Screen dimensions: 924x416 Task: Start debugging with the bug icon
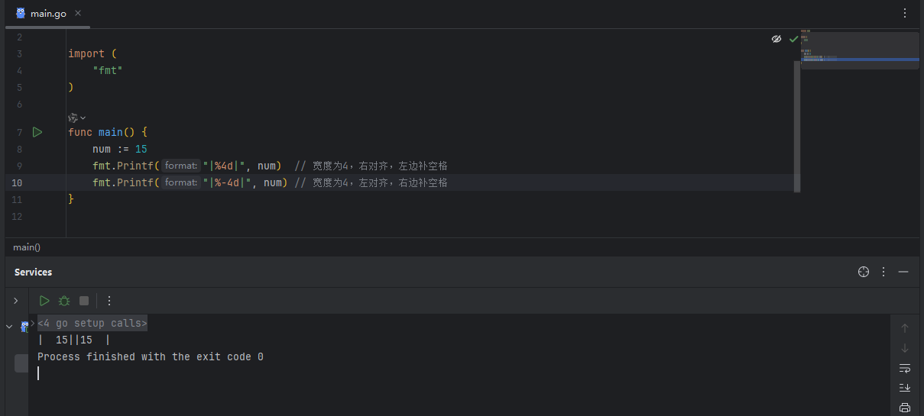click(x=64, y=301)
